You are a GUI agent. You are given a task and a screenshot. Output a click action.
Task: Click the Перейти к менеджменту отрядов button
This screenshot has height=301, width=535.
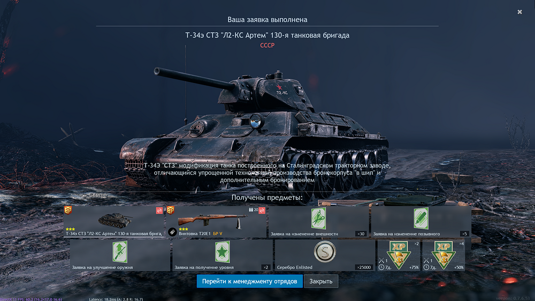(x=249, y=281)
